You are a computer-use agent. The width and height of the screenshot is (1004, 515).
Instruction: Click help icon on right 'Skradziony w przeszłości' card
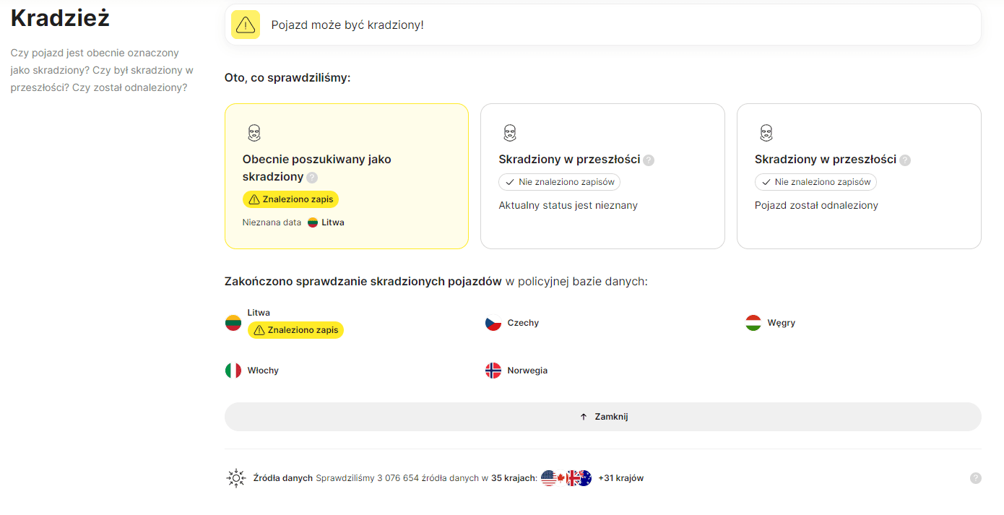tap(905, 160)
